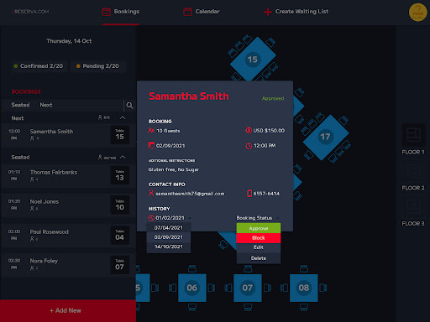The image size is (430, 322).
Task: Open the Floor 2 layout thumbnail
Action: tap(413, 171)
